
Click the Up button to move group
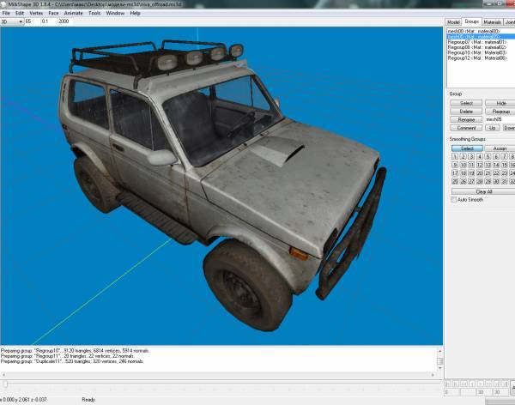click(x=493, y=127)
